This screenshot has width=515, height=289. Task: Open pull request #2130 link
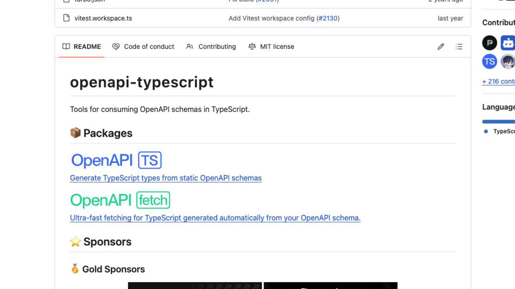(x=328, y=18)
